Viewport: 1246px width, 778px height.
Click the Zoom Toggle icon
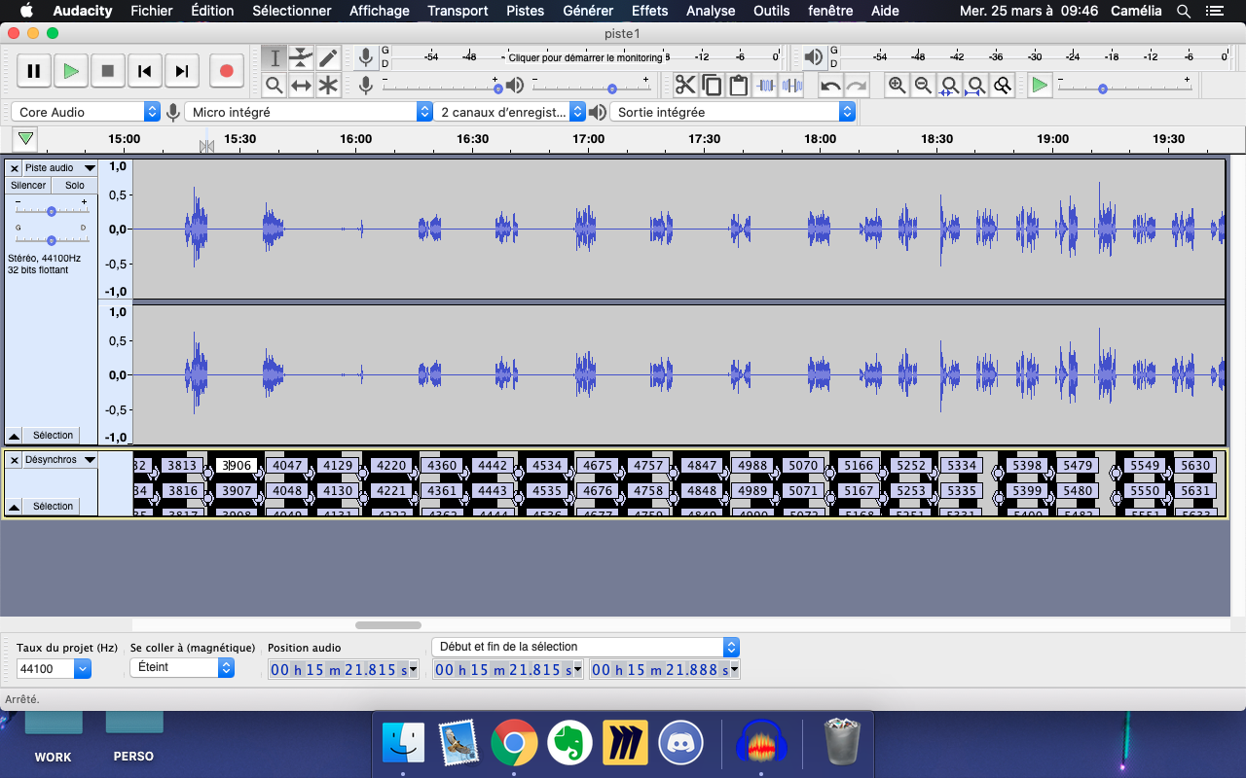1002,86
